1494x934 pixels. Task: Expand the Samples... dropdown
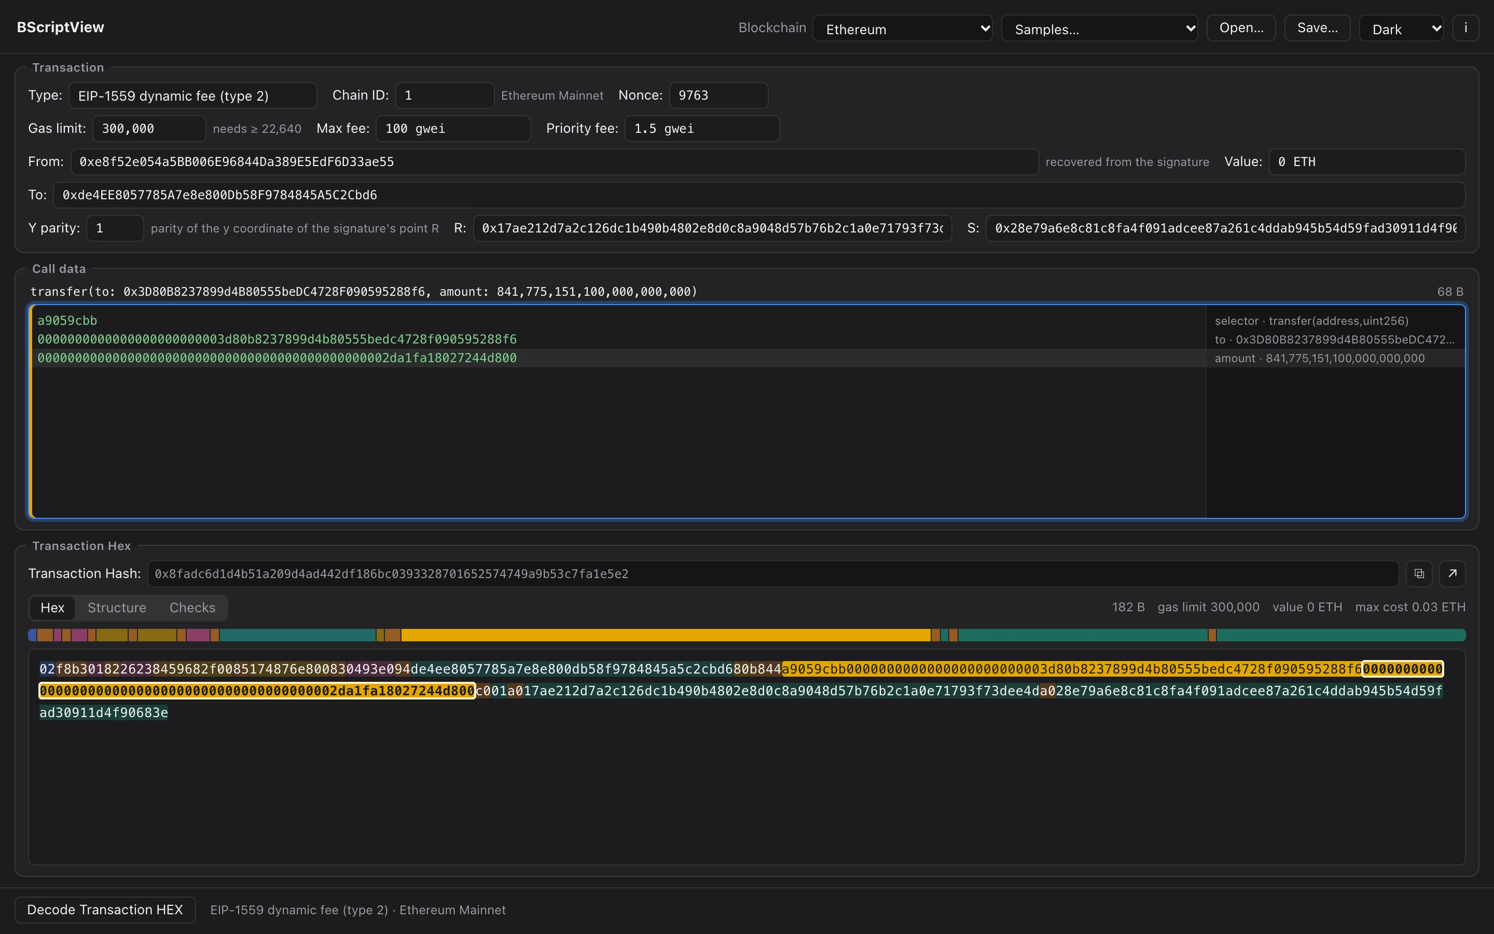1099,29
